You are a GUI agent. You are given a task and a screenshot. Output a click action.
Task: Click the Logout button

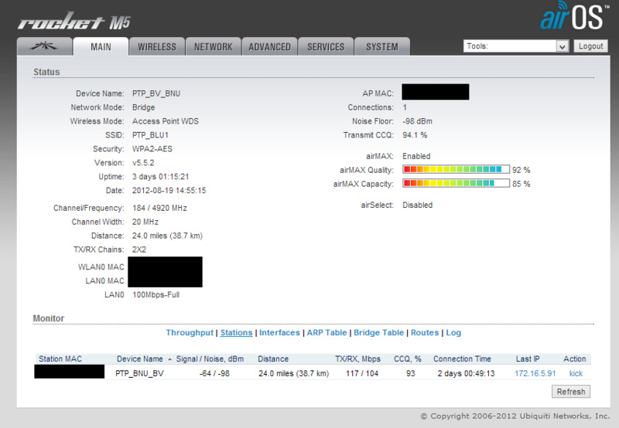click(x=590, y=46)
